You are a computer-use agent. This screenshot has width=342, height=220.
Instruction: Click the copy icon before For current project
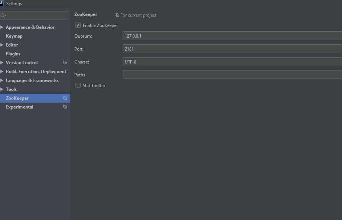point(117,15)
